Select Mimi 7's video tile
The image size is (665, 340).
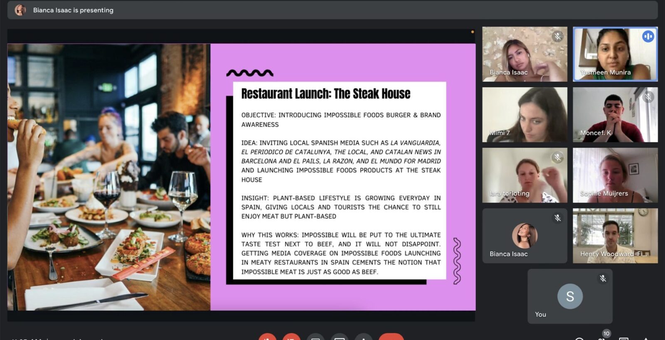(x=525, y=115)
